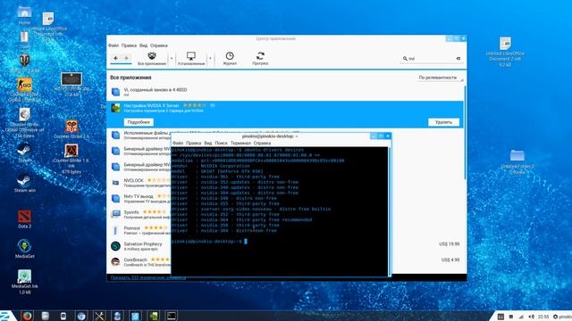The width and height of the screenshot is (572, 321).
Task: Switch to the terminal taskbar item
Action: pyautogui.click(x=171, y=316)
